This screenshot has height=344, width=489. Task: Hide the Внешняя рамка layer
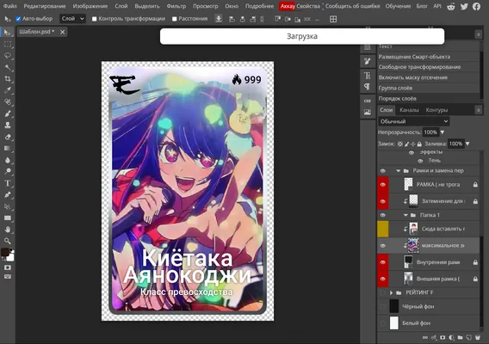tap(382, 279)
